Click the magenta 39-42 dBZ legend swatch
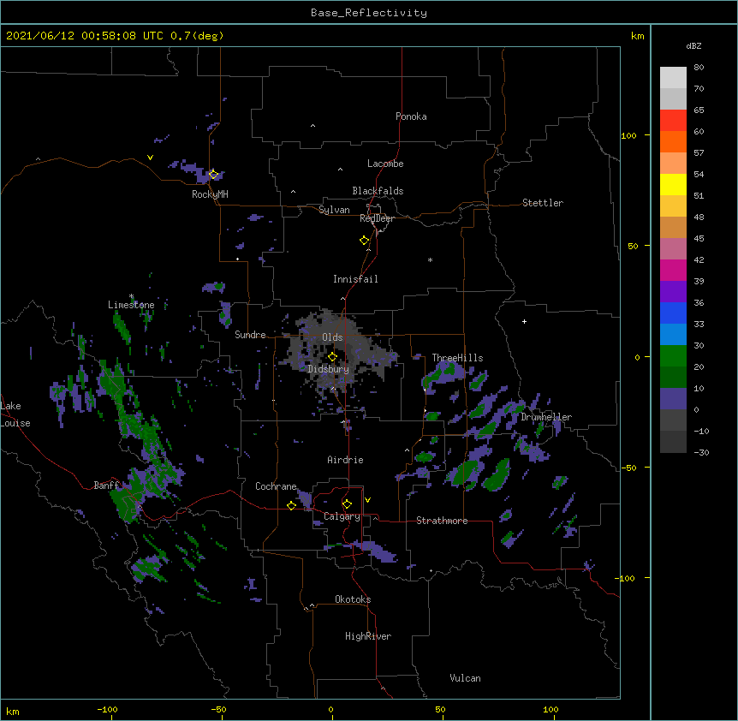The image size is (738, 721). click(673, 270)
